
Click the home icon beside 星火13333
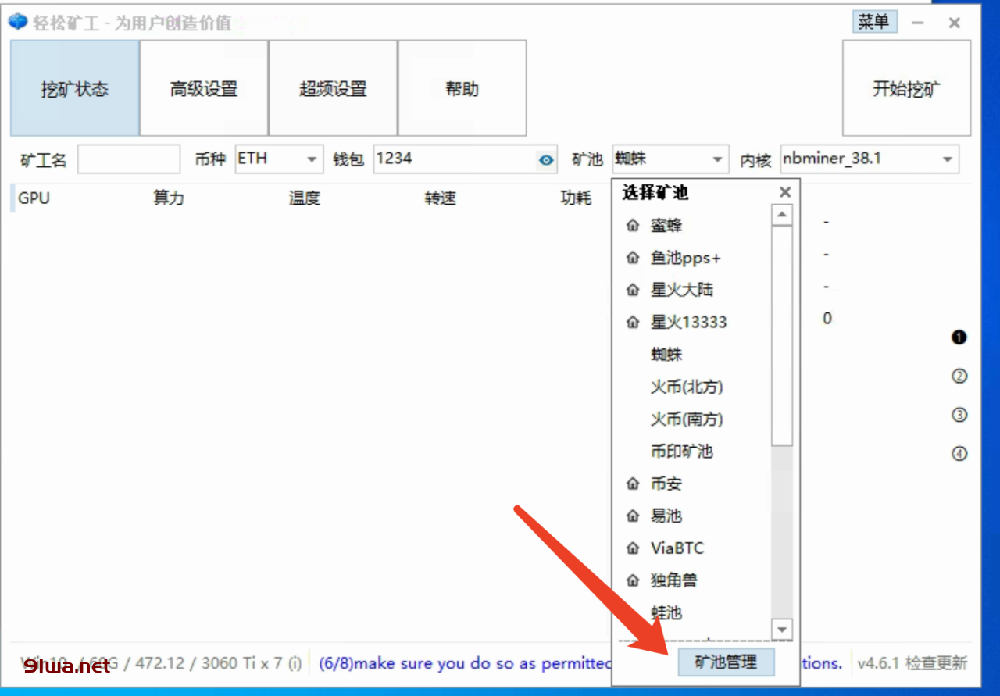[633, 322]
